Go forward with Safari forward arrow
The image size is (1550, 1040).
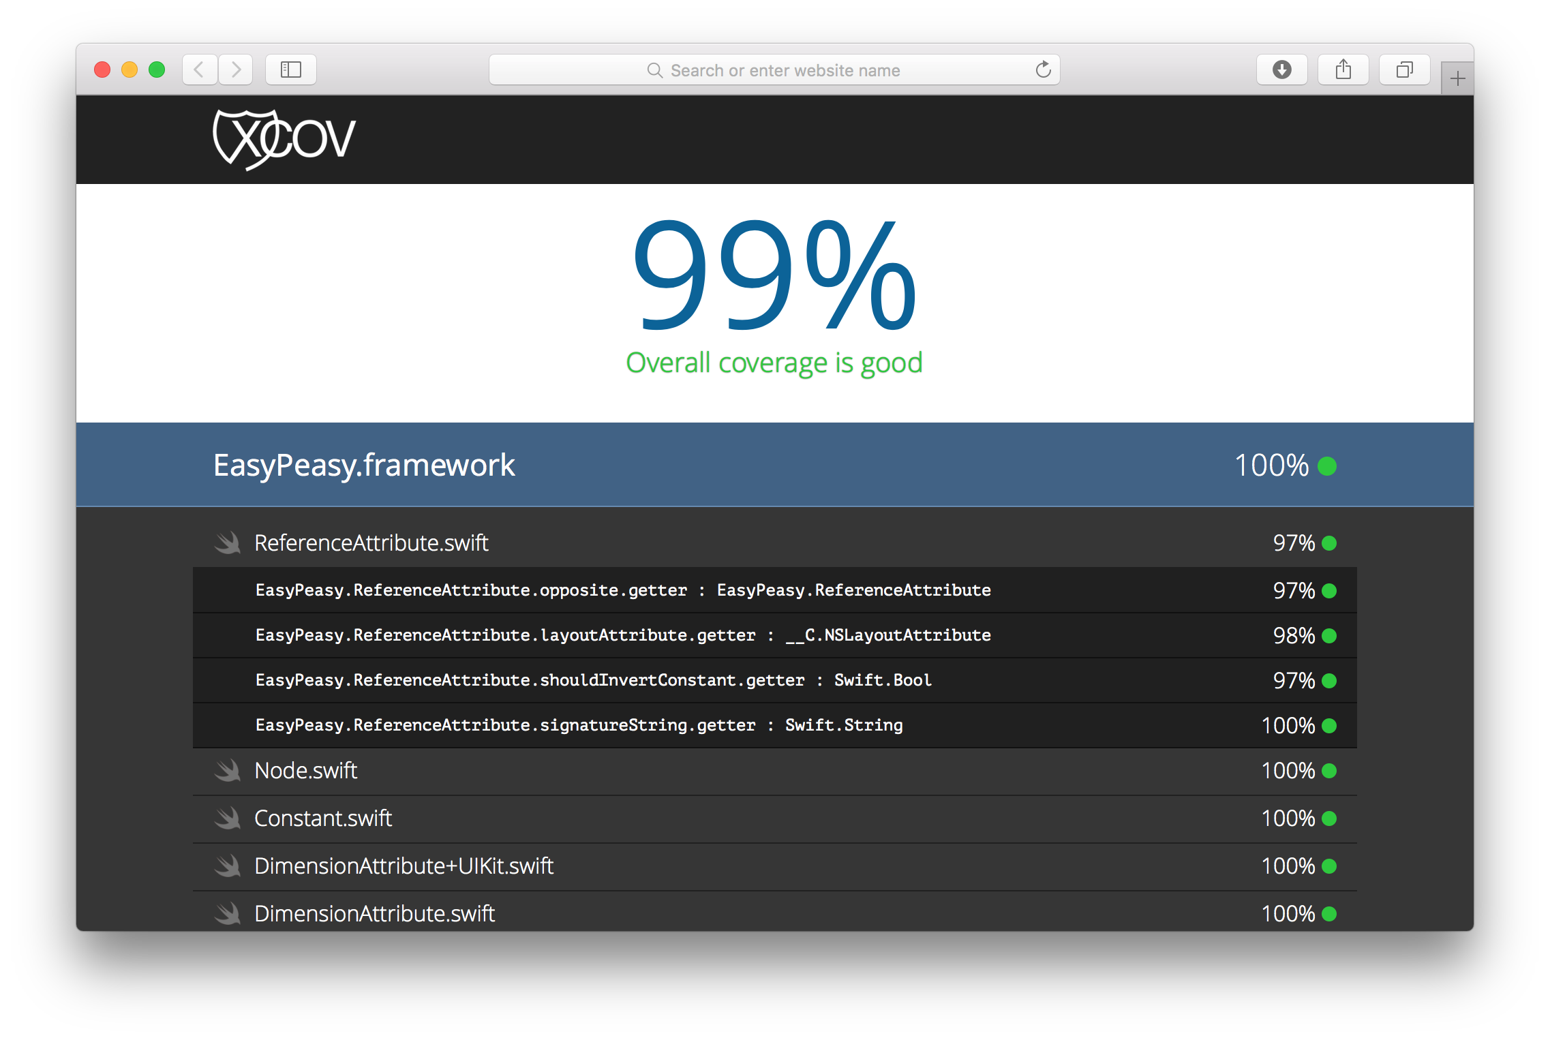pos(236,70)
